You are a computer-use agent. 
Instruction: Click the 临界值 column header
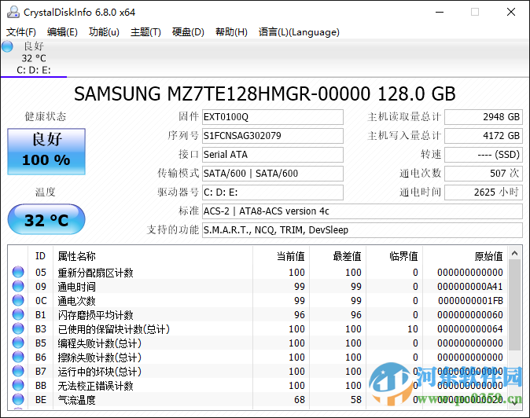coord(394,256)
